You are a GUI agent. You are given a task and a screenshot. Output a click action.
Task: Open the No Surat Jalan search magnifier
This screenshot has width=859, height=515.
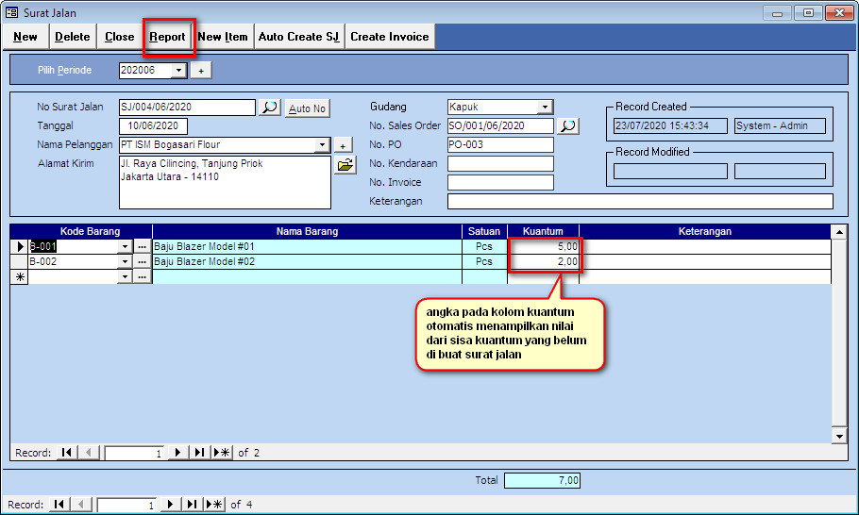tap(270, 108)
